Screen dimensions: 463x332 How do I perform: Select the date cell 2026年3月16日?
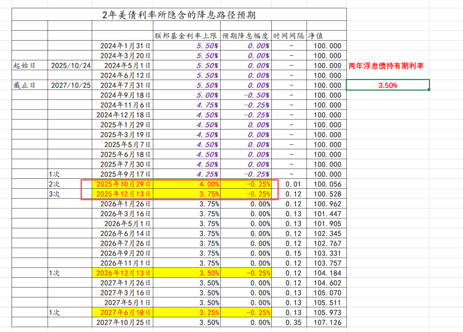(122, 213)
